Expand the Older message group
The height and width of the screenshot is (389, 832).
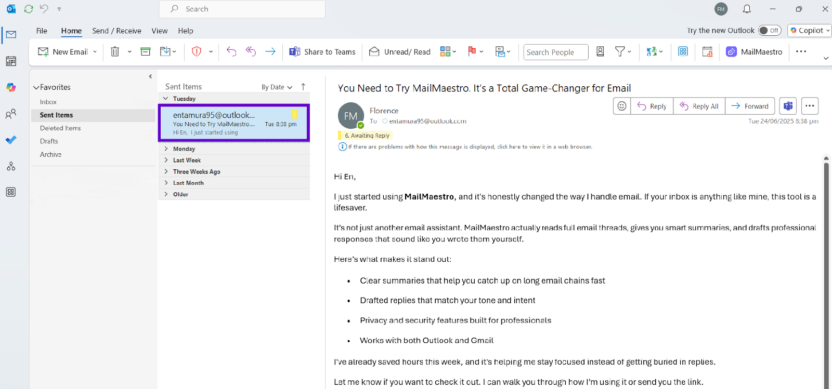click(166, 194)
